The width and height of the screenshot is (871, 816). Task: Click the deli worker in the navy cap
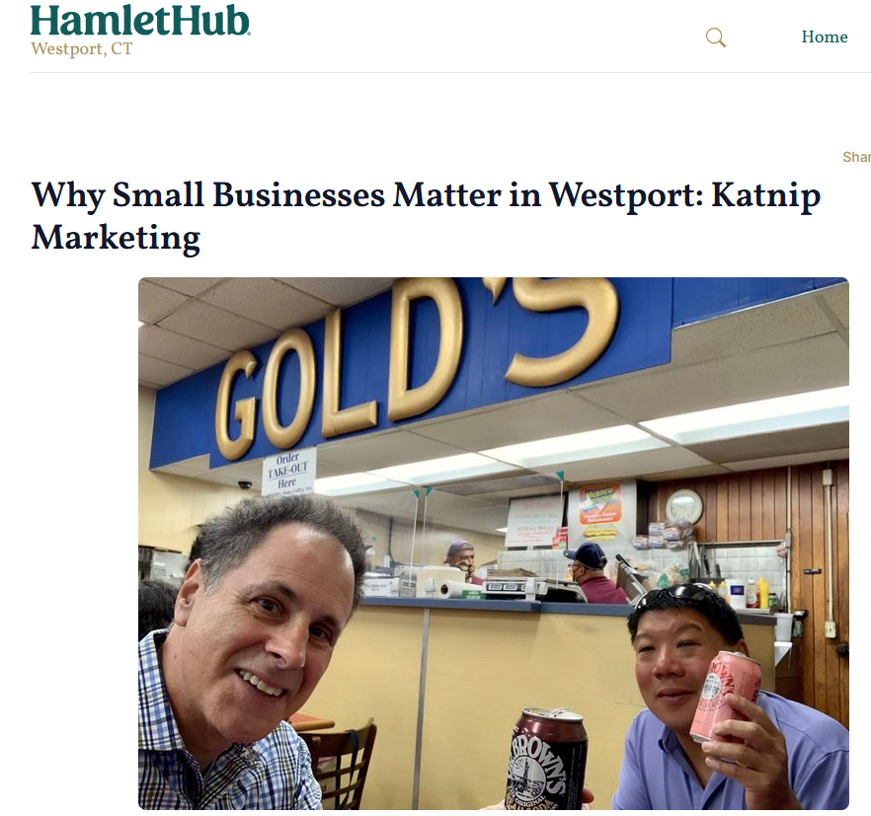593,573
